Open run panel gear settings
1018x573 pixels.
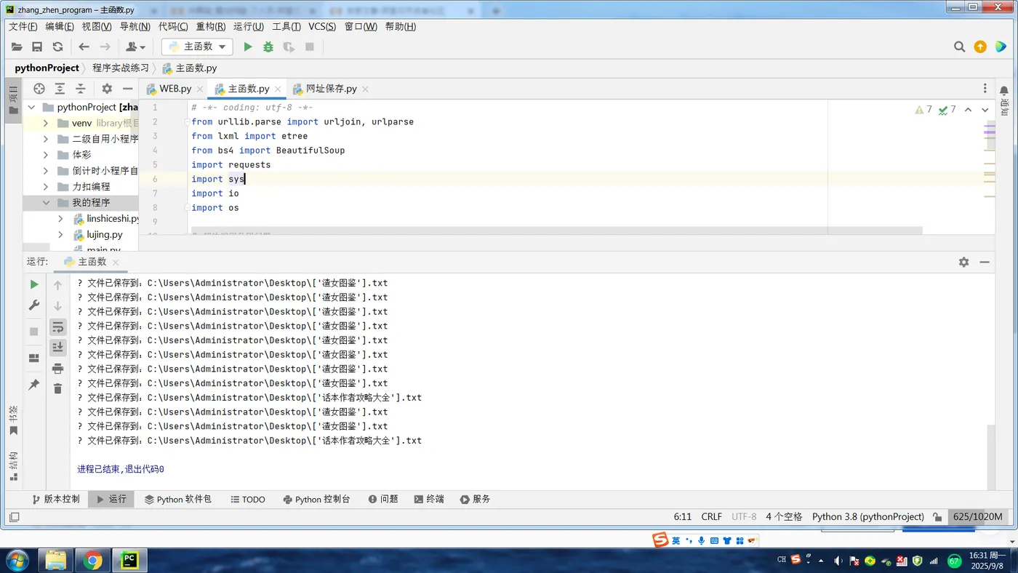(964, 262)
